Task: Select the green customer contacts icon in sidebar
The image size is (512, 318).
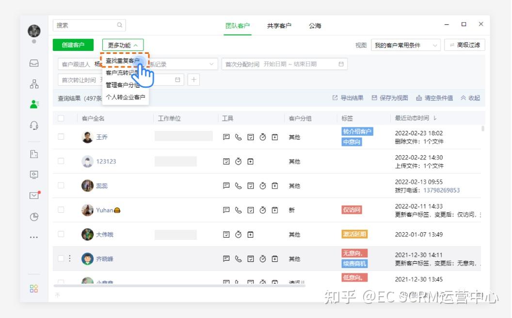Action: [34, 102]
